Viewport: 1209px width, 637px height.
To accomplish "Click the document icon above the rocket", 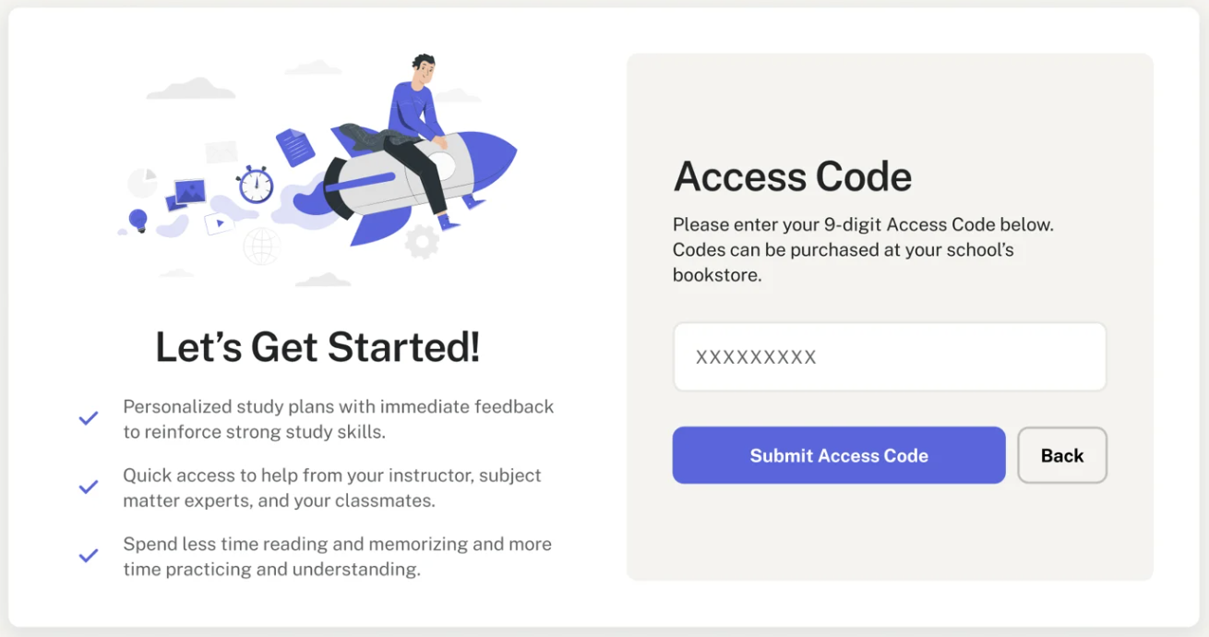I will (x=294, y=146).
